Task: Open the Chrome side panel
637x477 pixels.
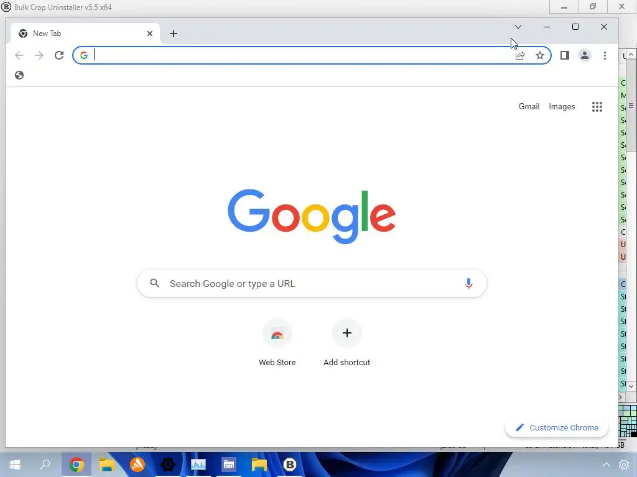Action: click(565, 55)
